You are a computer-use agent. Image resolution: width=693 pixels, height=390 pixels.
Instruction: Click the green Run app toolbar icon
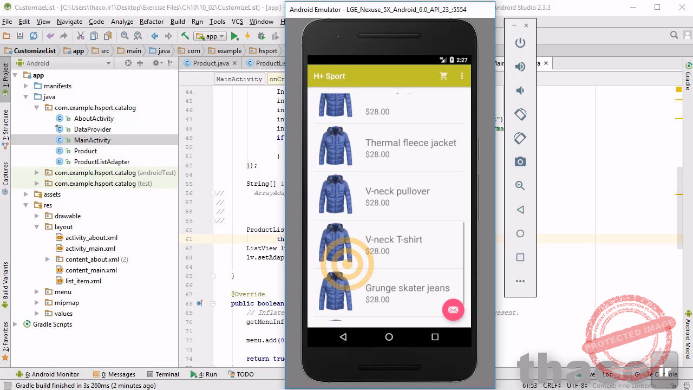coord(234,36)
